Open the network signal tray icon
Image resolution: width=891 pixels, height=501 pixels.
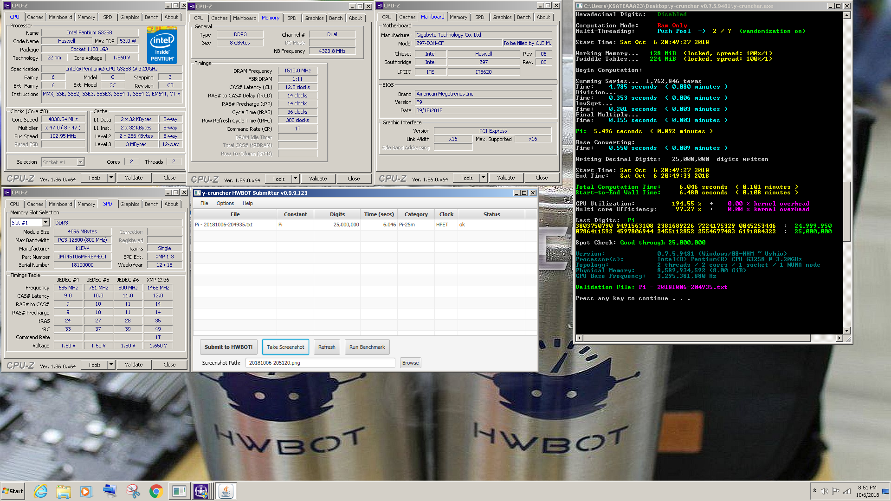(847, 491)
